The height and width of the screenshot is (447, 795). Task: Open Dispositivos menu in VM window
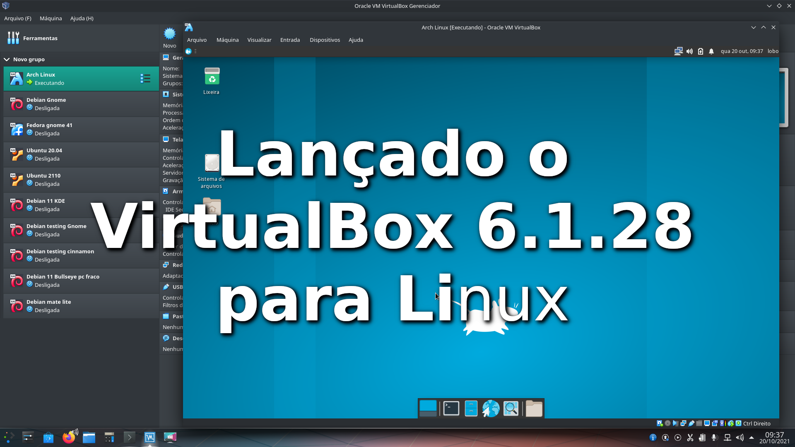coord(325,40)
